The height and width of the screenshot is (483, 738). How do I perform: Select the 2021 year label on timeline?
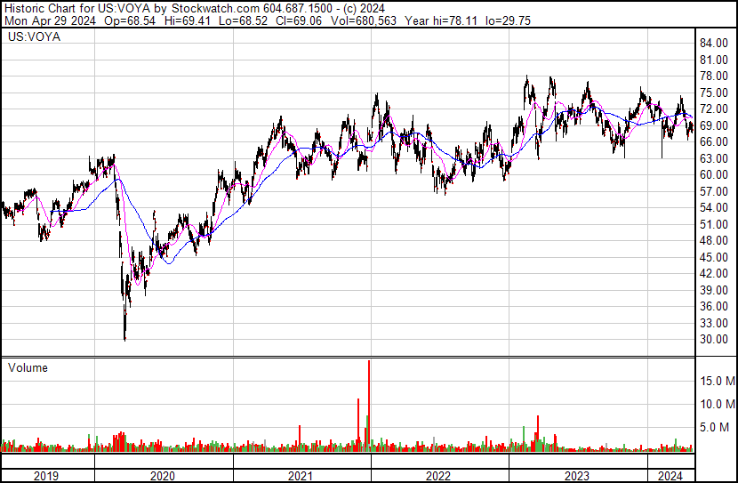[x=301, y=476]
